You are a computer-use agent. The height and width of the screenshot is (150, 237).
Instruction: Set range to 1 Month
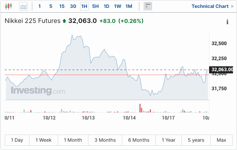coord(73,140)
